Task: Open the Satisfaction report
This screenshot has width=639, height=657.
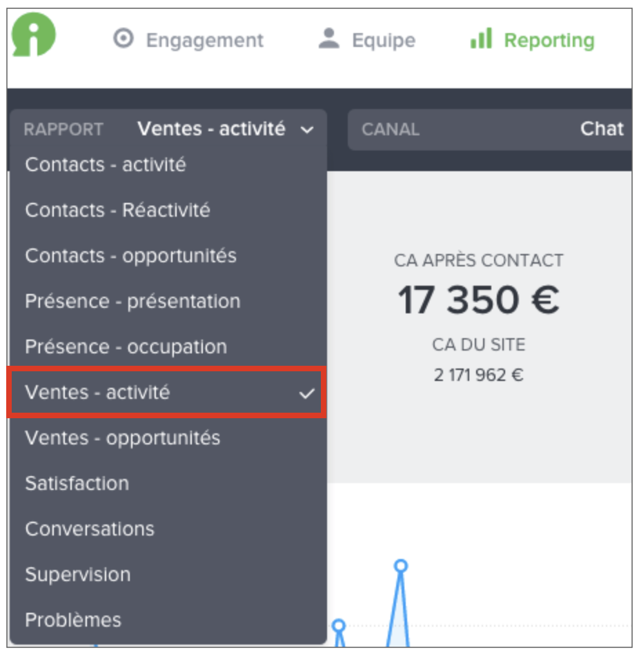Action: [x=77, y=483]
